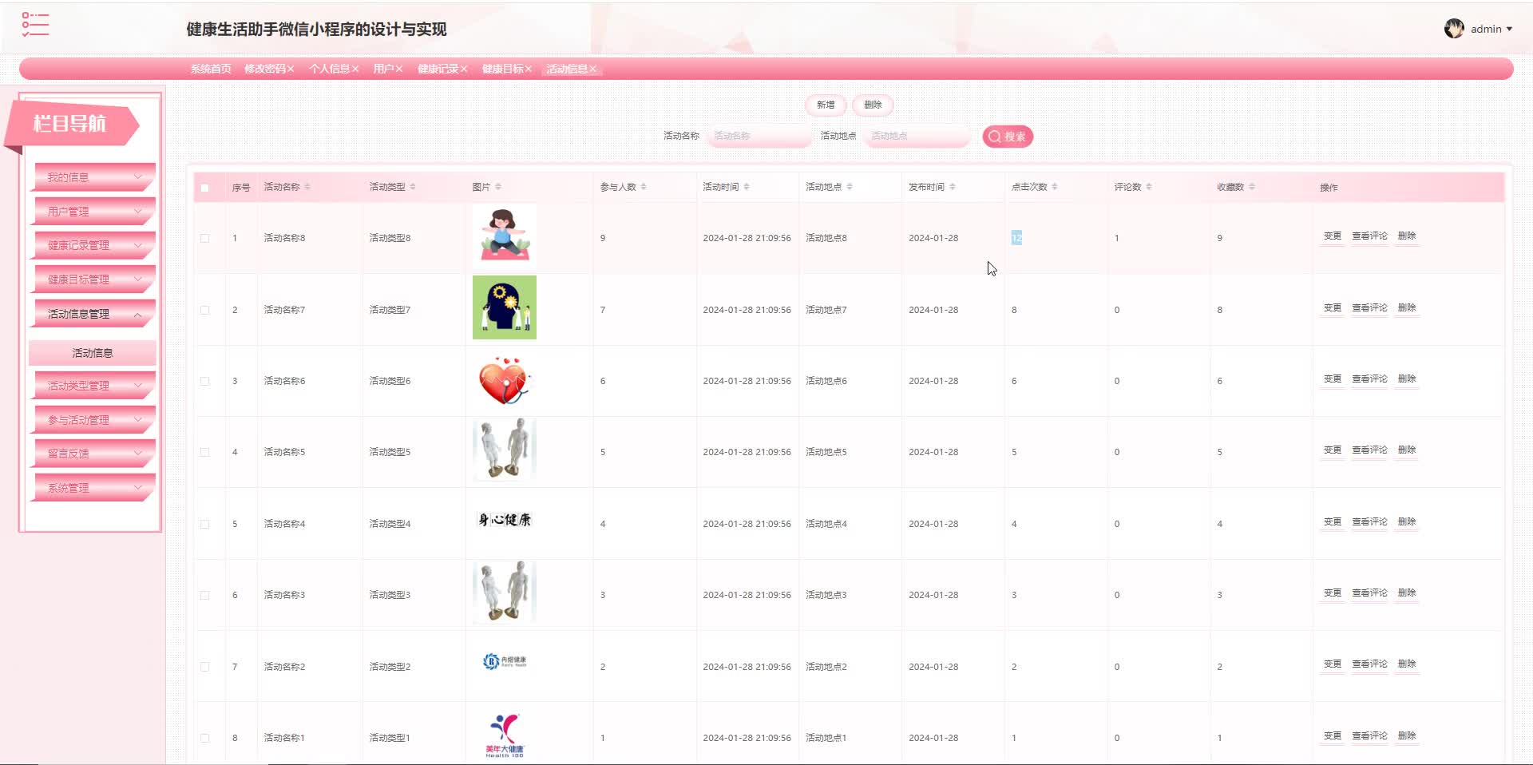This screenshot has height=765, width=1533.
Task: Switch to the 健康记录 tab
Action: point(438,69)
